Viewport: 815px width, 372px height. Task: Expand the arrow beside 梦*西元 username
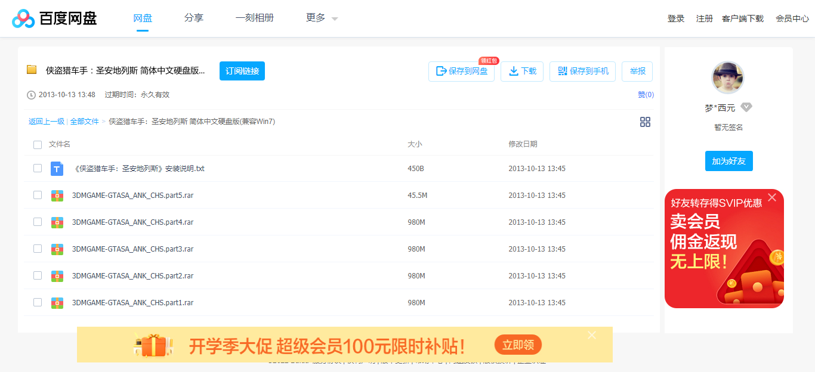pyautogui.click(x=746, y=107)
